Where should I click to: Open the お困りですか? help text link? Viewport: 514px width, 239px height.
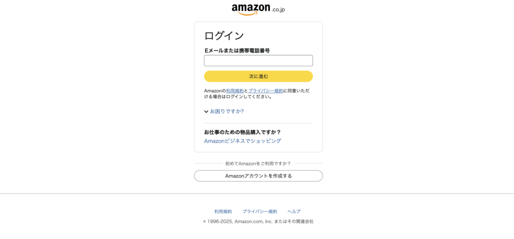pyautogui.click(x=227, y=111)
